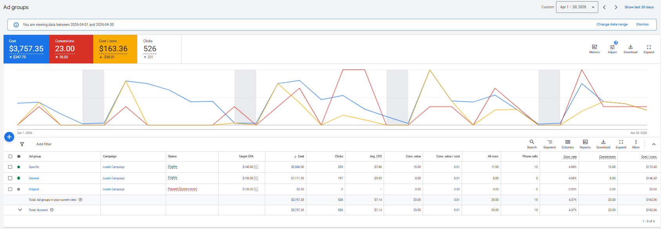Click the blue plus create button
This screenshot has height=229, width=661.
(9, 137)
